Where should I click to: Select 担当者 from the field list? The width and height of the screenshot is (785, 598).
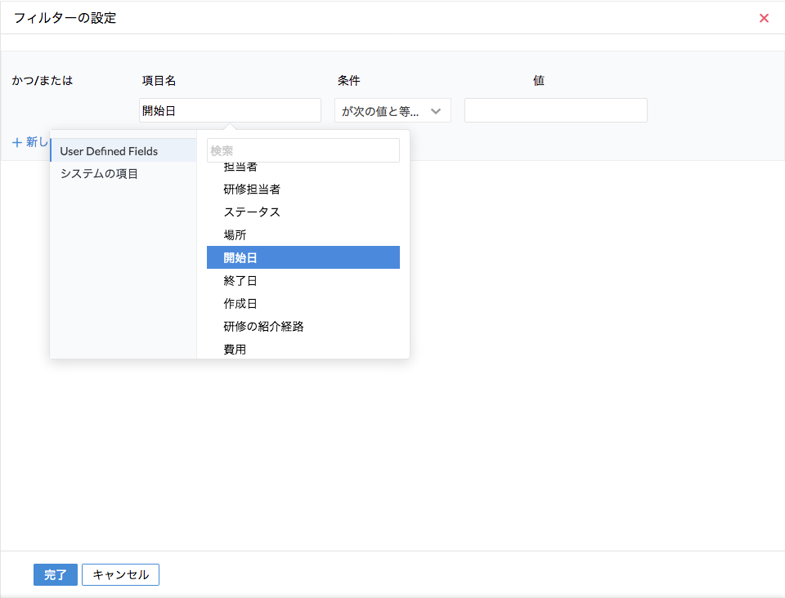[x=240, y=167]
